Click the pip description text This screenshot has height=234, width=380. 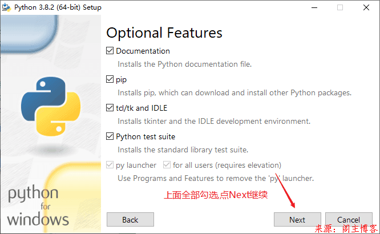point(235,93)
